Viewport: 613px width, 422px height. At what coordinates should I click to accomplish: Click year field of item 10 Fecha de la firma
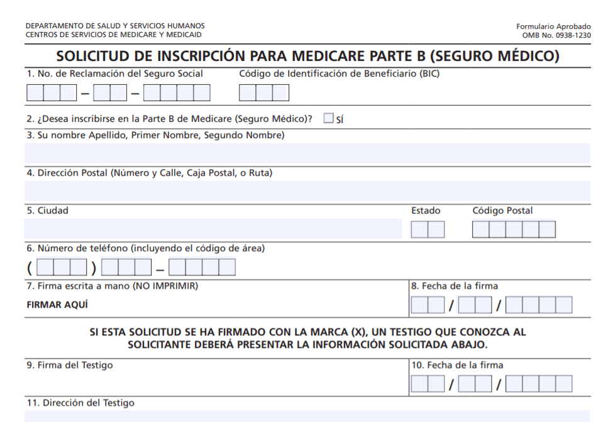click(x=539, y=384)
